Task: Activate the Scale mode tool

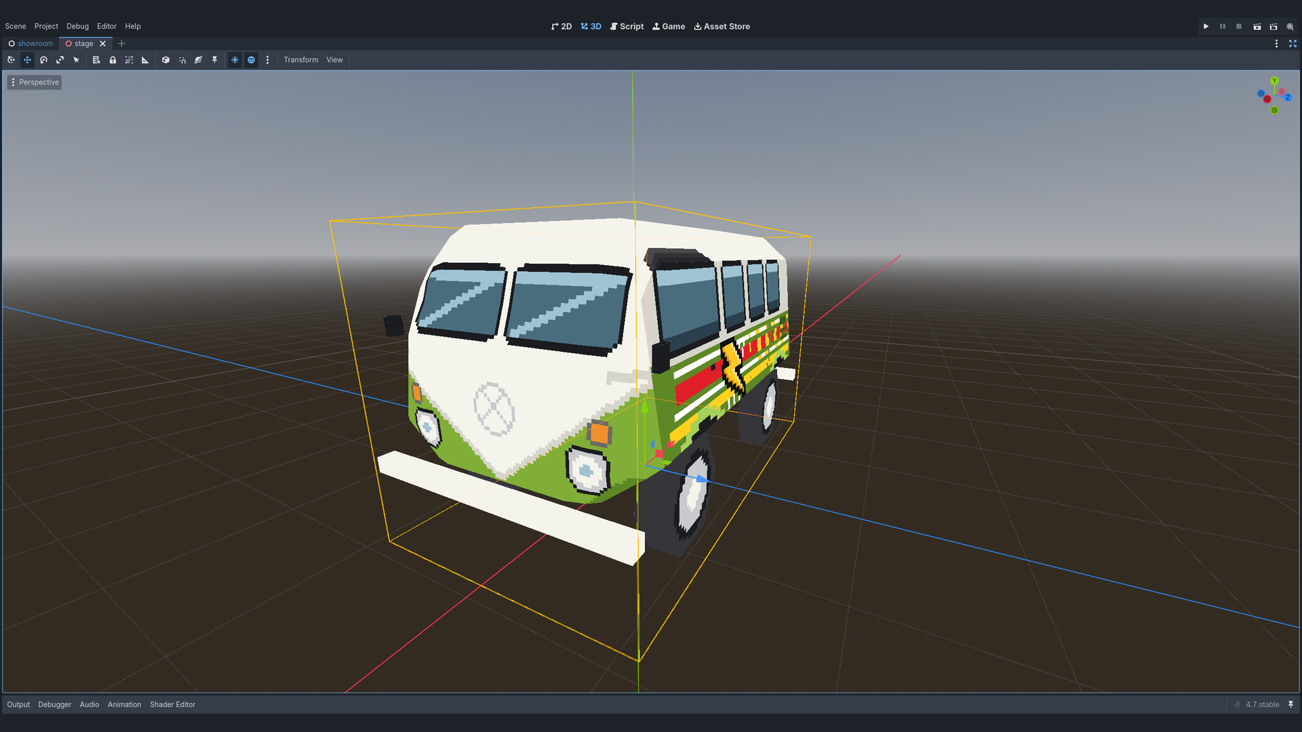Action: (x=60, y=60)
